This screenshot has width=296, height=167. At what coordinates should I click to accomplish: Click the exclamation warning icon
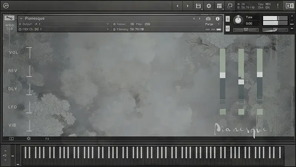(x=278, y=6)
